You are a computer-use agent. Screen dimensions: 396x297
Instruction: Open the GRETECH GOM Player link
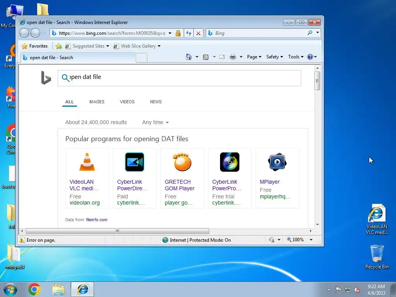tap(179, 185)
